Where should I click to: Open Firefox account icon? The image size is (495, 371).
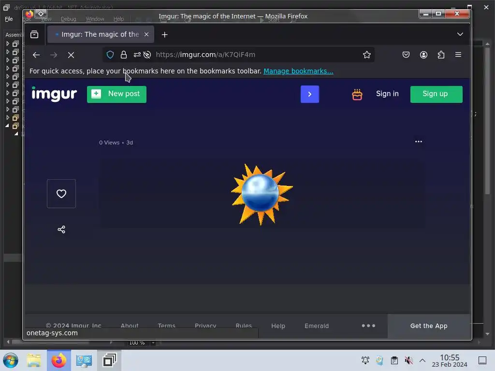click(x=423, y=55)
